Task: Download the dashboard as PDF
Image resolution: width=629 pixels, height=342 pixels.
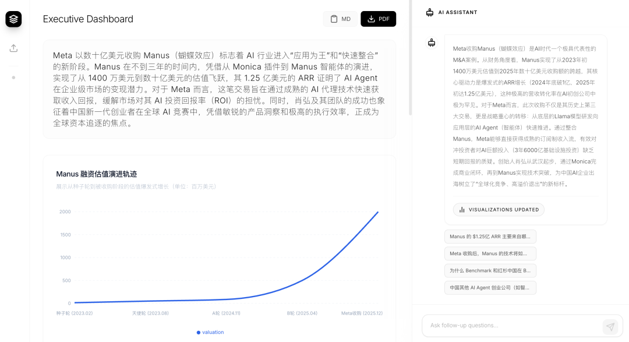Action: click(379, 19)
